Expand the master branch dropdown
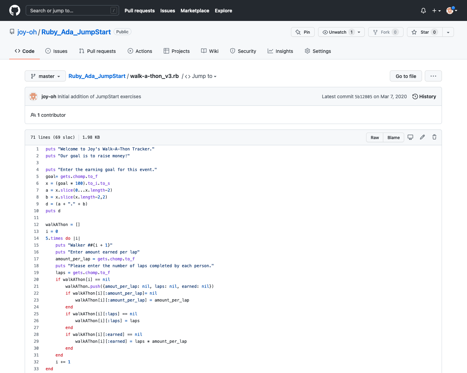 (x=46, y=76)
